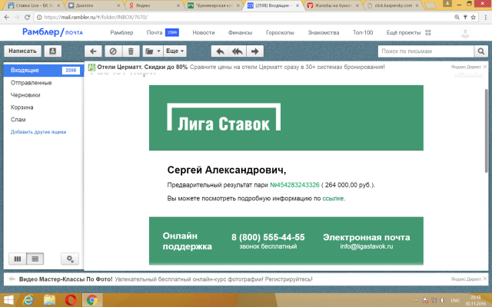Switch to three-column layout view

(x=18, y=259)
